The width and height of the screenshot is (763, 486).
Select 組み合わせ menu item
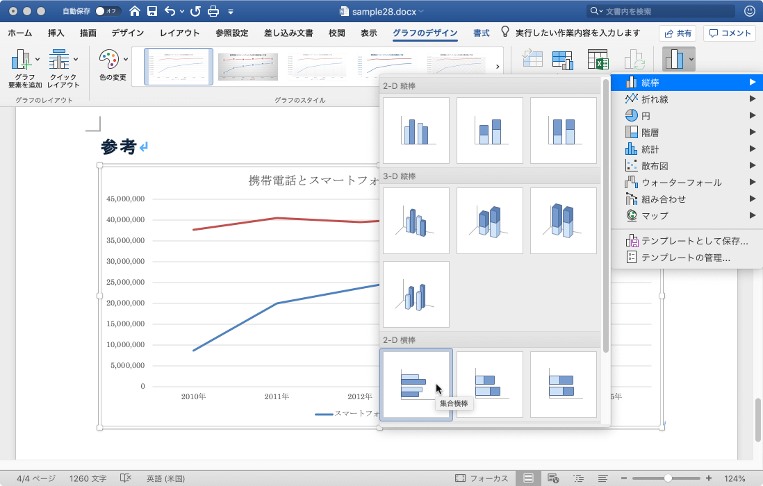tap(687, 199)
